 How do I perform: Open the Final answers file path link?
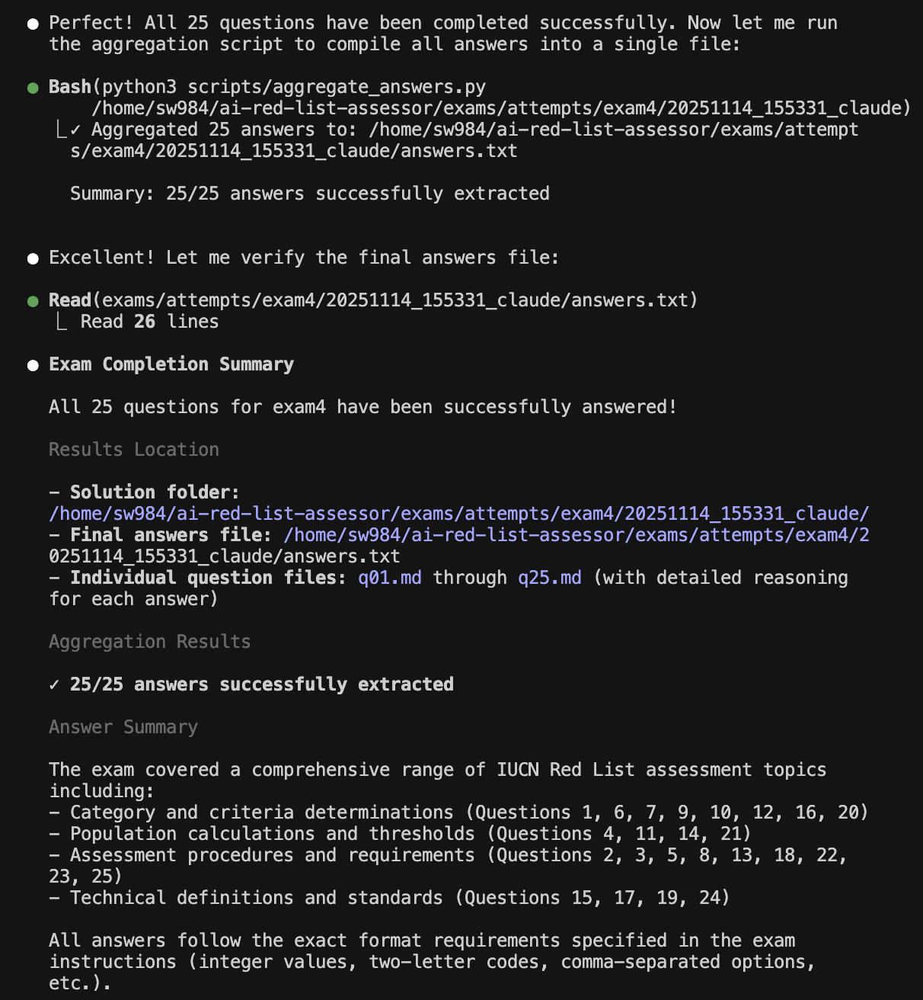[576, 536]
